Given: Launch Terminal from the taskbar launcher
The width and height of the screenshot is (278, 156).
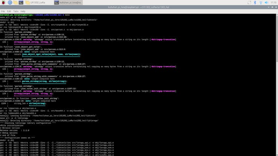Looking at the screenshot, I should (21, 3).
